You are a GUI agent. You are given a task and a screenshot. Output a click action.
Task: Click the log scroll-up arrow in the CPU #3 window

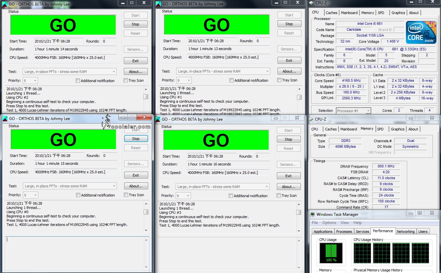[299, 204]
